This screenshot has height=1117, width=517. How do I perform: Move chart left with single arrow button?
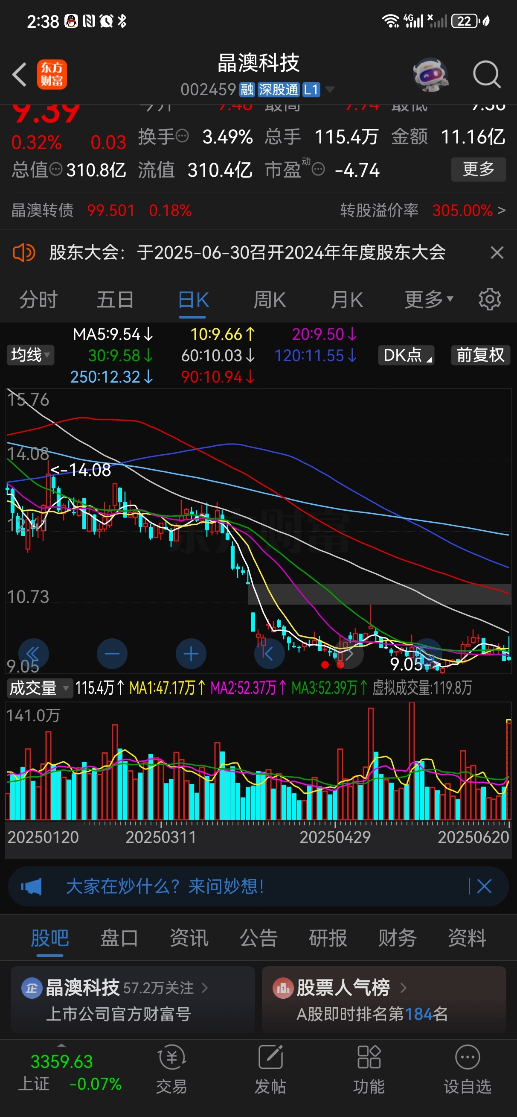tap(270, 654)
